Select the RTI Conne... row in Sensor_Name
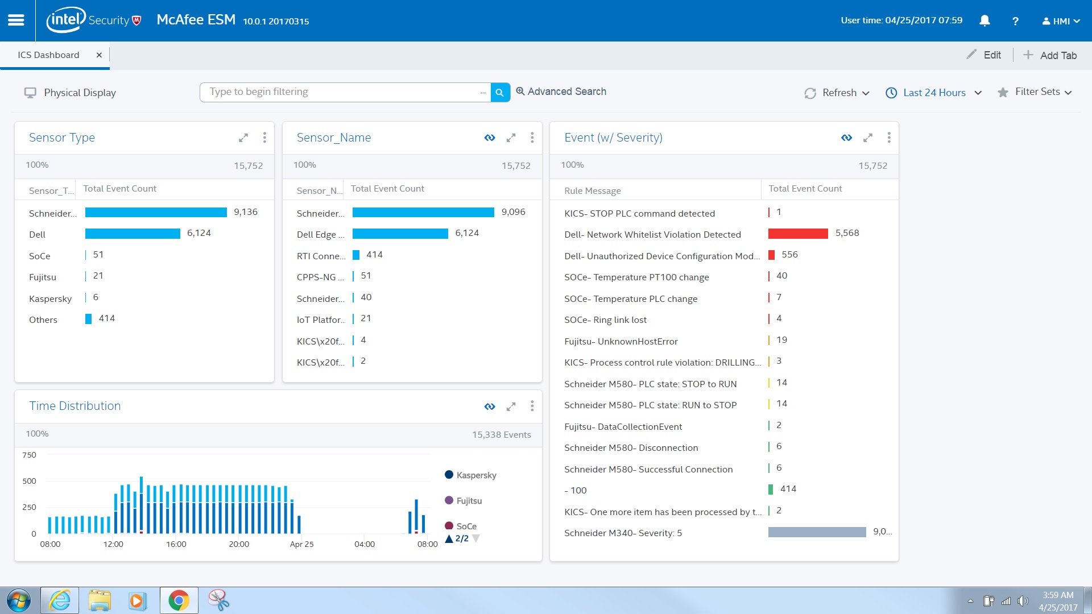This screenshot has height=614, width=1092. (412, 256)
